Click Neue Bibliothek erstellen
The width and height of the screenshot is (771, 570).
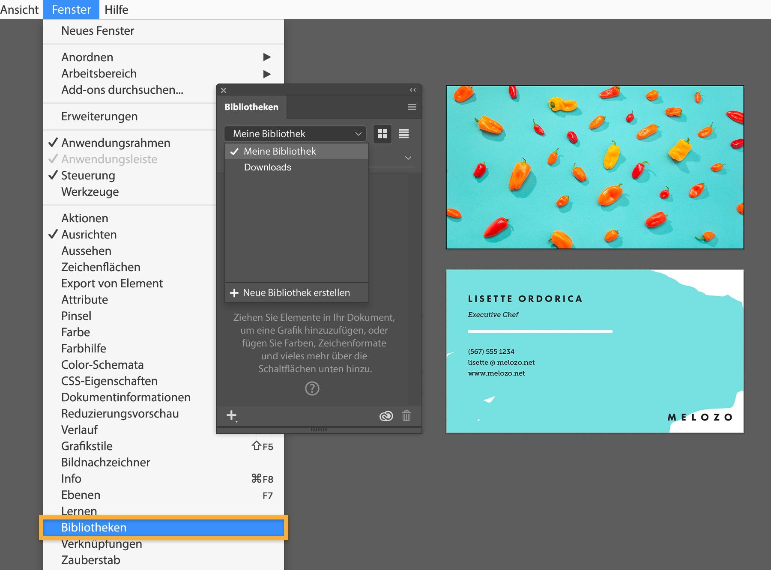click(296, 292)
